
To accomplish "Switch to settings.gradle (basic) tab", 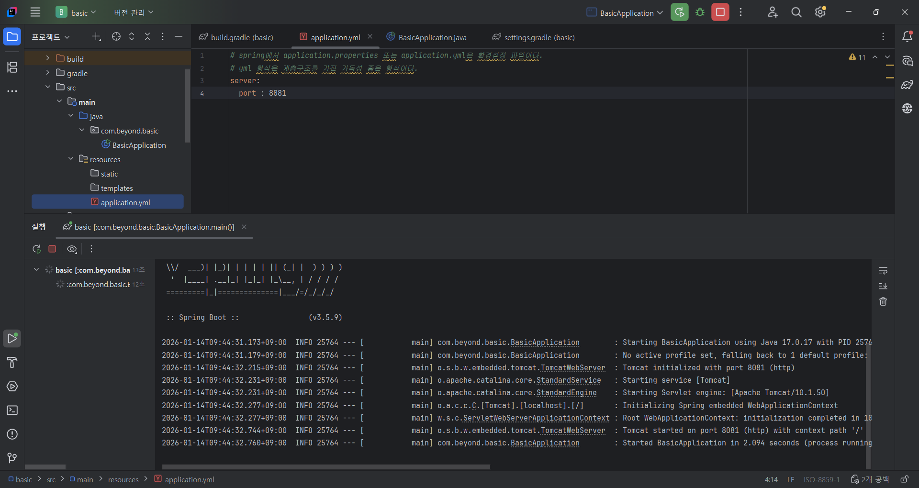I will click(x=534, y=37).
